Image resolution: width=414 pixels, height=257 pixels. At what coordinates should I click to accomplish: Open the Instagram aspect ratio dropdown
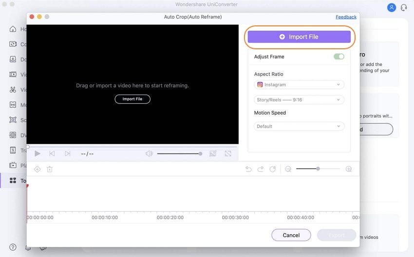click(x=299, y=84)
